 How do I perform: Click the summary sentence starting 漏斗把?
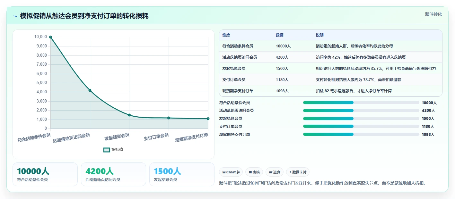click(322, 183)
